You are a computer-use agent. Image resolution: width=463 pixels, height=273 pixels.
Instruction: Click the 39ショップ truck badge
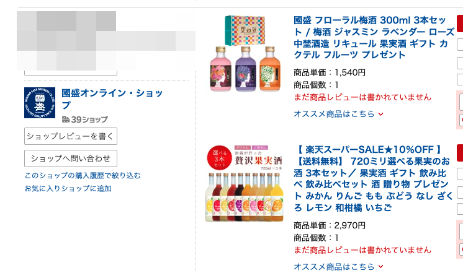tap(84, 119)
